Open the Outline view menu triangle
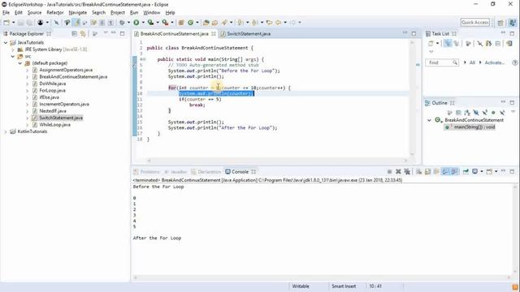The width and height of the screenshot is (520, 292). (513, 113)
